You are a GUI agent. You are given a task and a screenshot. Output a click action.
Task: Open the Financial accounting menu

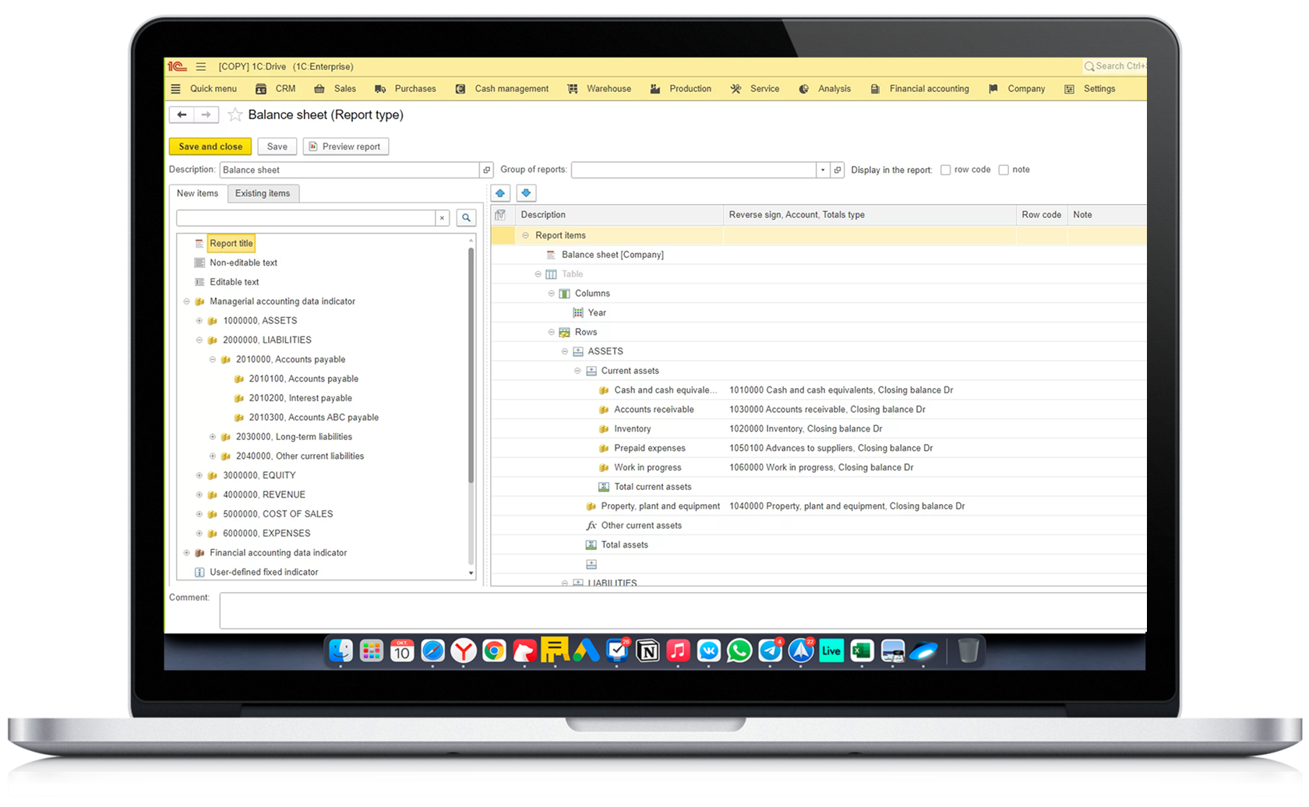tap(919, 89)
